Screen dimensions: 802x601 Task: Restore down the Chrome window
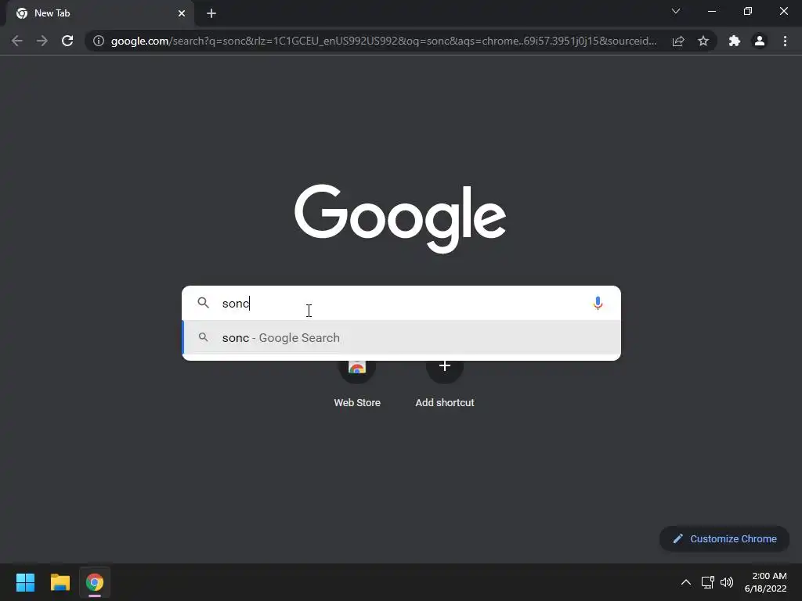(748, 11)
